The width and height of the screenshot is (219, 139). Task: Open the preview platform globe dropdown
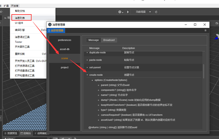(x=121, y=12)
